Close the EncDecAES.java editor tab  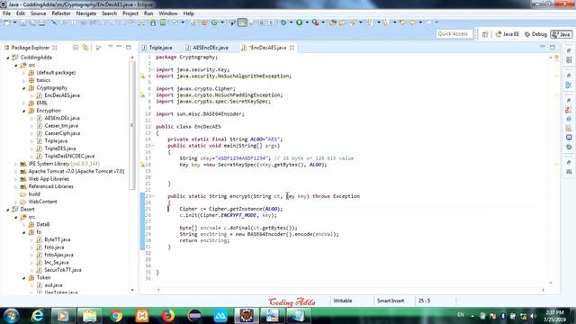pyautogui.click(x=292, y=48)
